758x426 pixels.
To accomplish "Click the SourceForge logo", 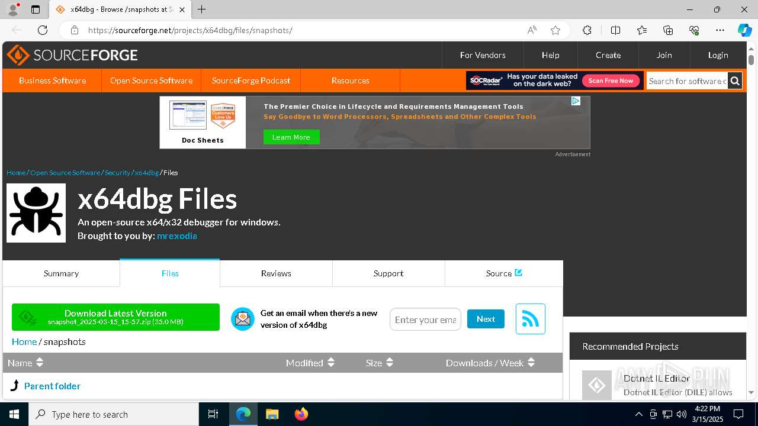I will coord(72,55).
